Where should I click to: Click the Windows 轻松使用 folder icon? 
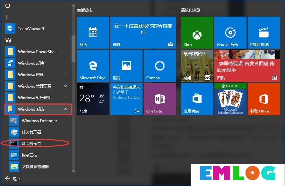10,97
